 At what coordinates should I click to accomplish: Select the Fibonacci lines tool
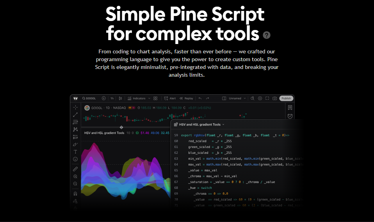[75, 122]
